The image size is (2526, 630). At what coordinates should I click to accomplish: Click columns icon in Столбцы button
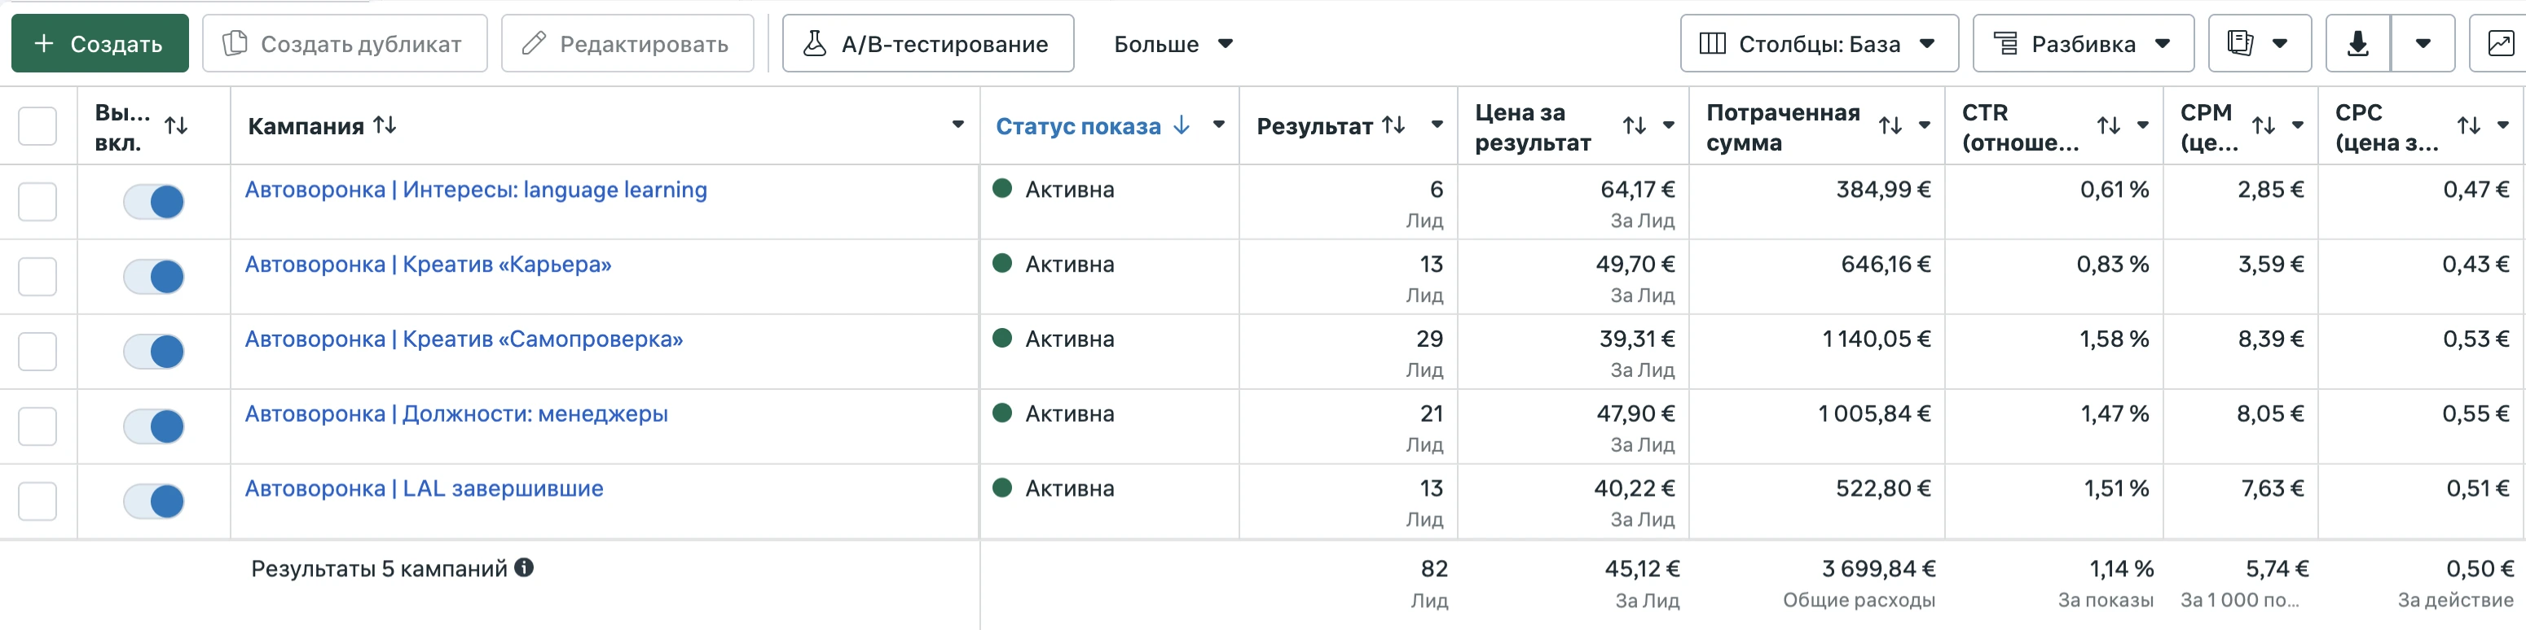pyautogui.click(x=1712, y=43)
